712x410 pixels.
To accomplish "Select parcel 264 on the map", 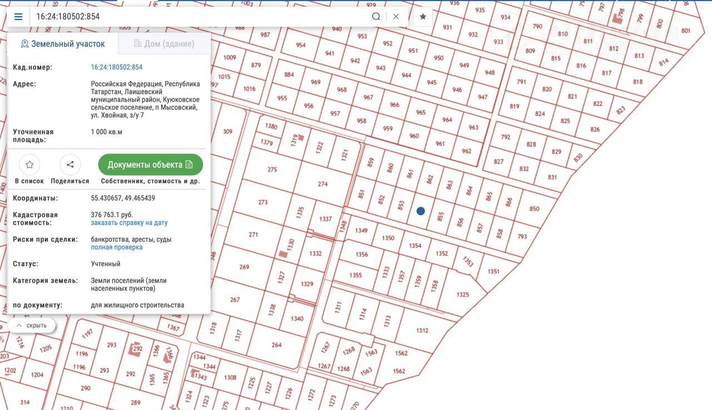I will [276, 345].
